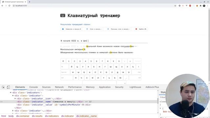This screenshot has width=210, height=118.
Task: Click the div.indicator__name breadcrumb
Action: 87,116
